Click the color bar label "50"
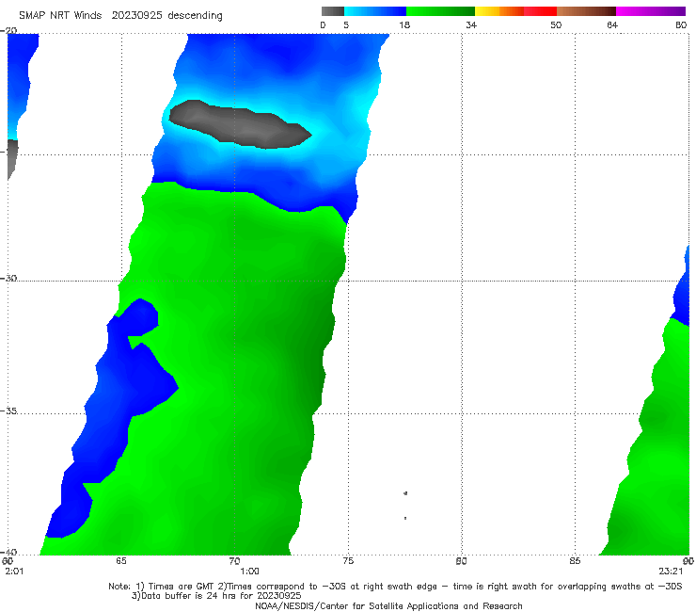 point(556,24)
